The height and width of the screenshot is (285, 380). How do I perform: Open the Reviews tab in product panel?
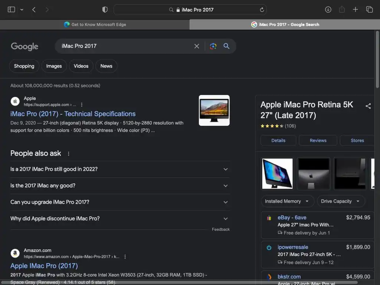[318, 141]
